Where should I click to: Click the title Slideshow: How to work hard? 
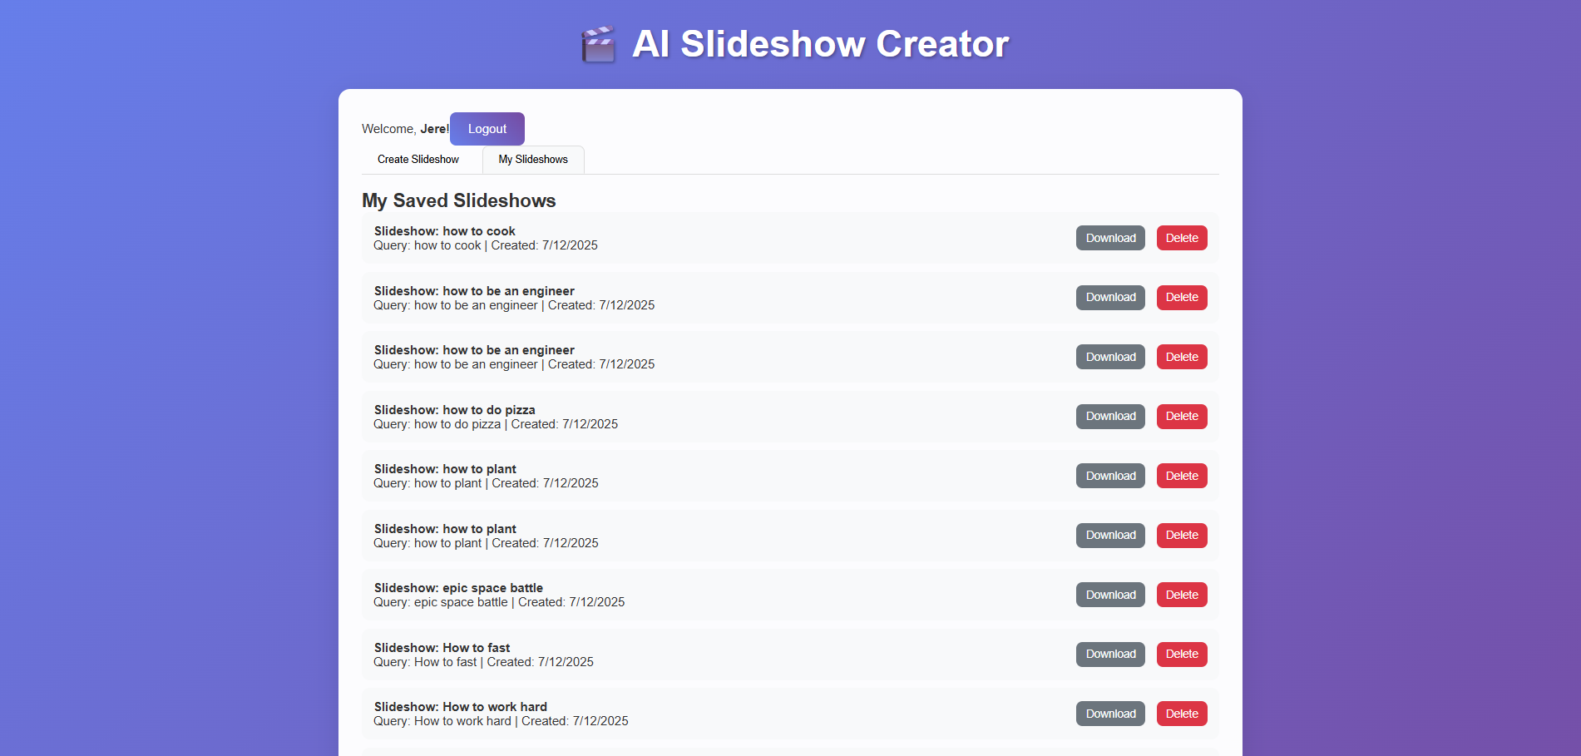coord(461,707)
